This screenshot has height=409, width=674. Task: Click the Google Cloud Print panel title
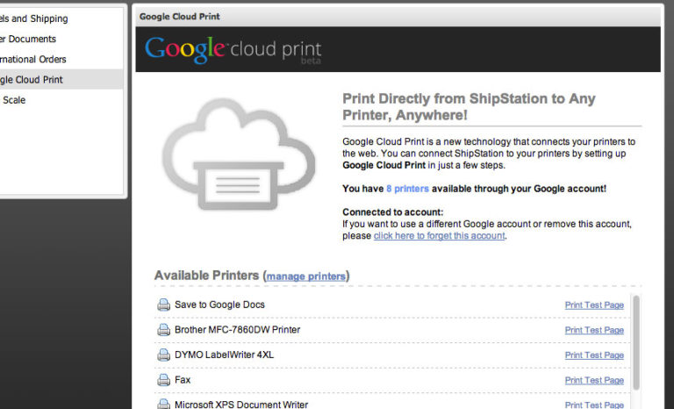(x=180, y=17)
